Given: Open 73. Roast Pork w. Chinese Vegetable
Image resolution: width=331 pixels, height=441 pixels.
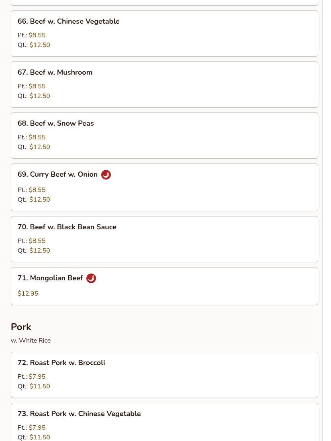Looking at the screenshot, I should [164, 422].
